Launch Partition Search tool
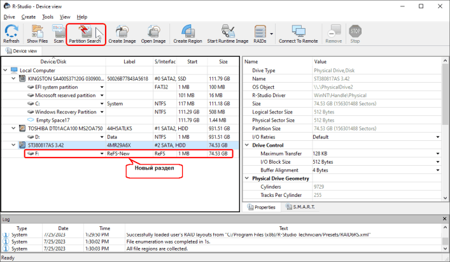Screen dimensions: 450x262 pos(85,31)
